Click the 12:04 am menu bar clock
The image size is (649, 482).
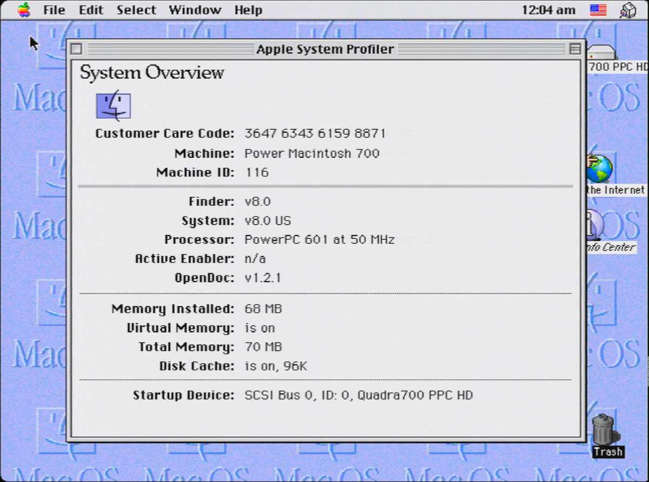click(x=548, y=10)
